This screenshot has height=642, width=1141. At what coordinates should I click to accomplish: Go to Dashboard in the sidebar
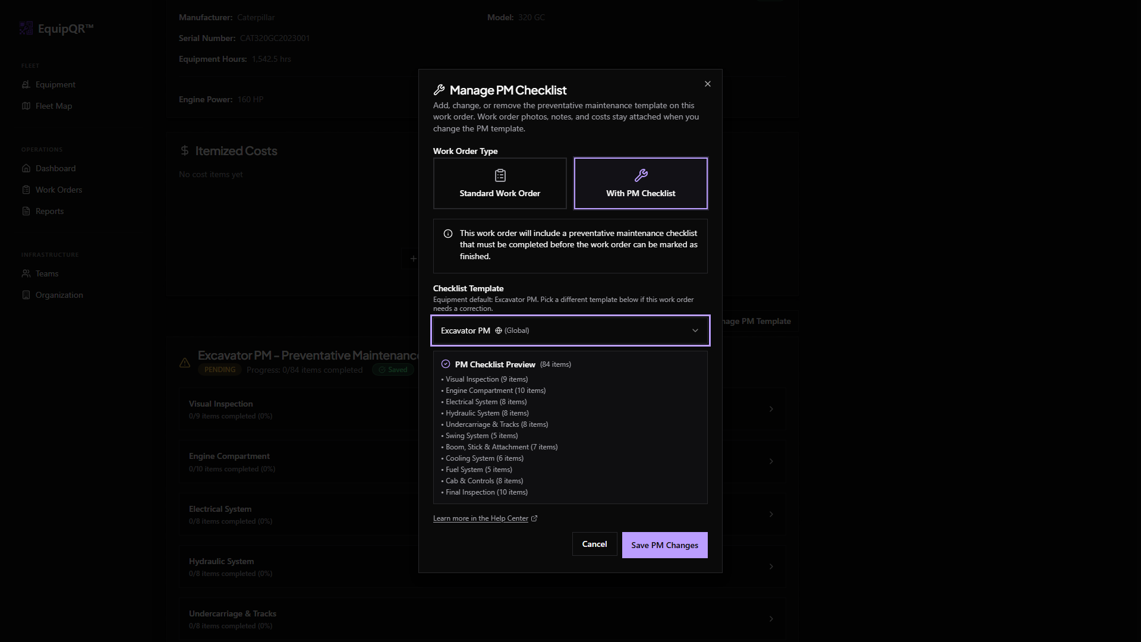(55, 168)
